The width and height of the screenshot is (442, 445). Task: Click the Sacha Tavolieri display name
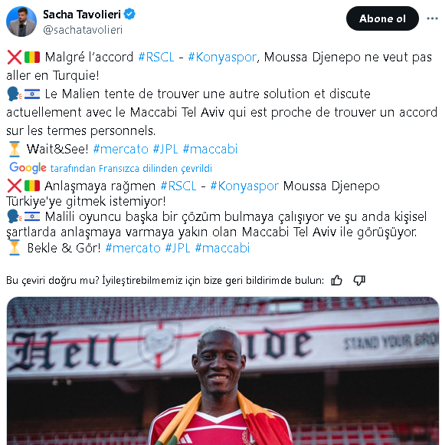coord(82,14)
